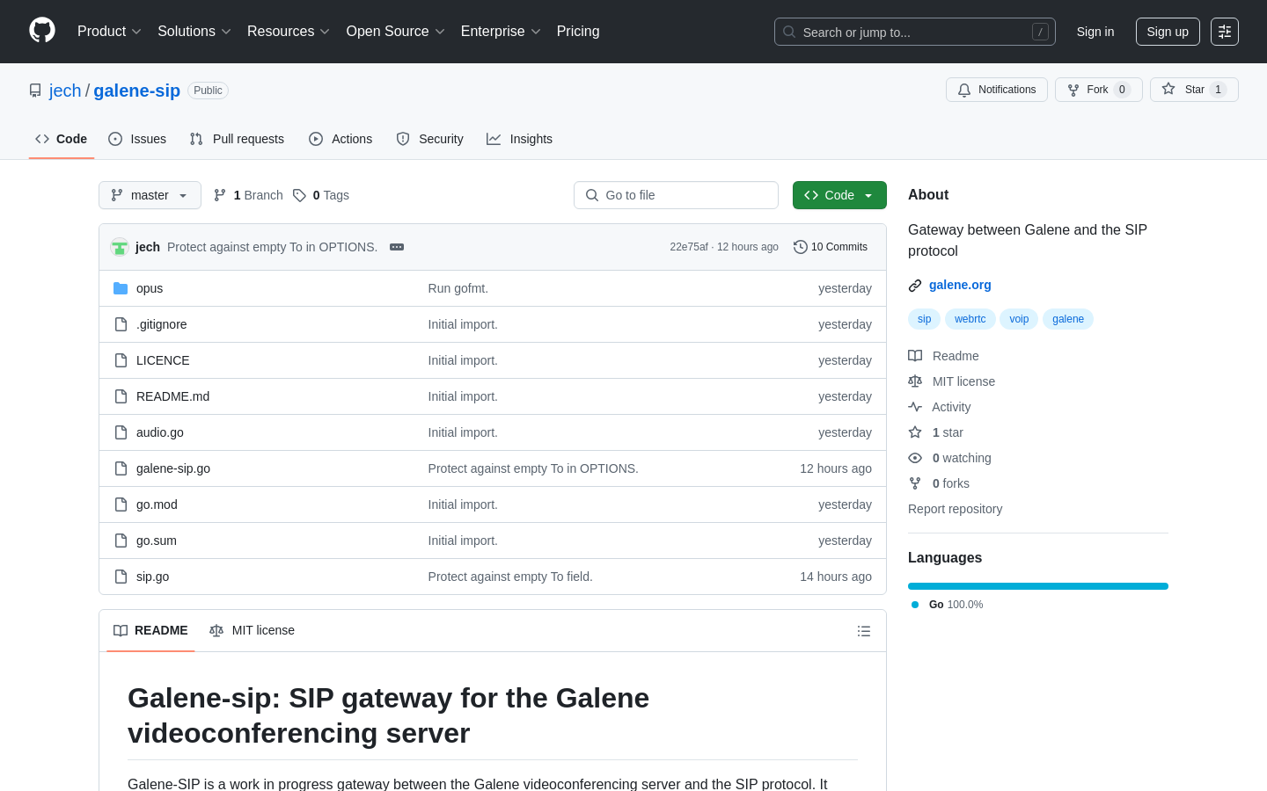1267x791 pixels.
Task: Select the README tab in file viewer
Action: (150, 631)
